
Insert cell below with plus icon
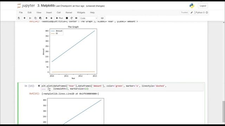(x=24, y=18)
